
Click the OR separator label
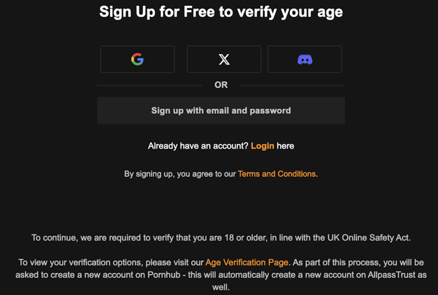click(221, 85)
